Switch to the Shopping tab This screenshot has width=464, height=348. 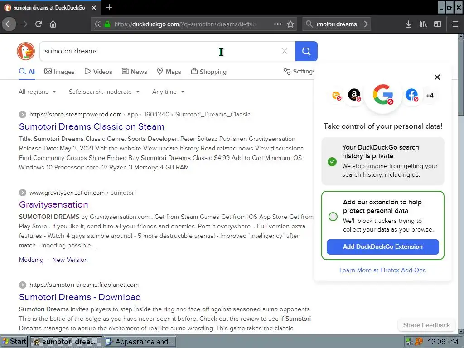pyautogui.click(x=208, y=72)
